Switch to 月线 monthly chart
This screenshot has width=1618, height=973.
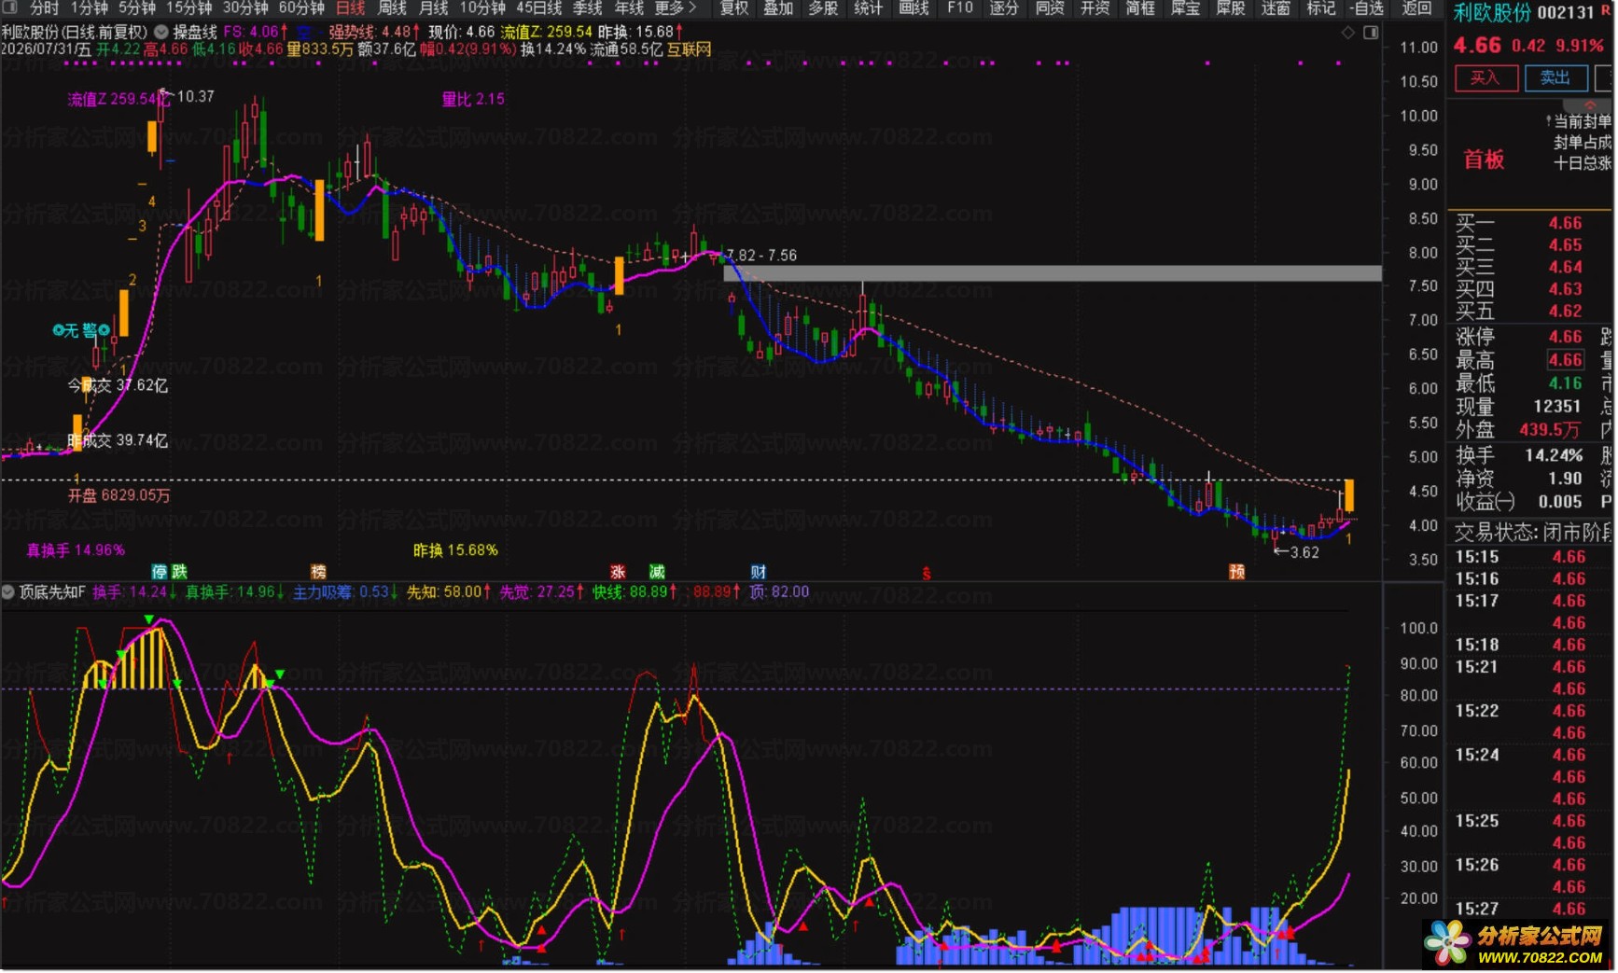[434, 8]
